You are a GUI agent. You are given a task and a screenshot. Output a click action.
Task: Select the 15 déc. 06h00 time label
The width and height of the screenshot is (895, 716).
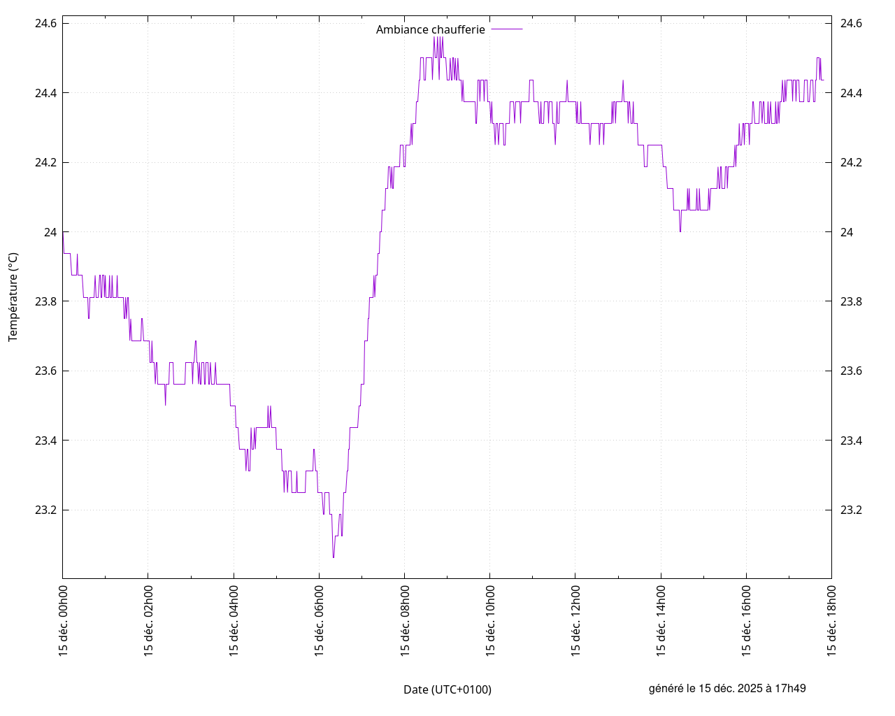pos(319,620)
